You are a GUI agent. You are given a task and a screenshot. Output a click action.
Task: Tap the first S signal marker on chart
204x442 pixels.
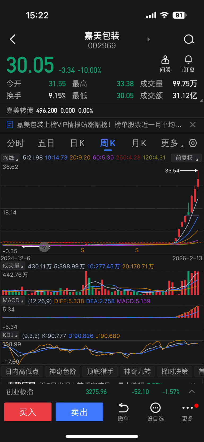coord(83,250)
